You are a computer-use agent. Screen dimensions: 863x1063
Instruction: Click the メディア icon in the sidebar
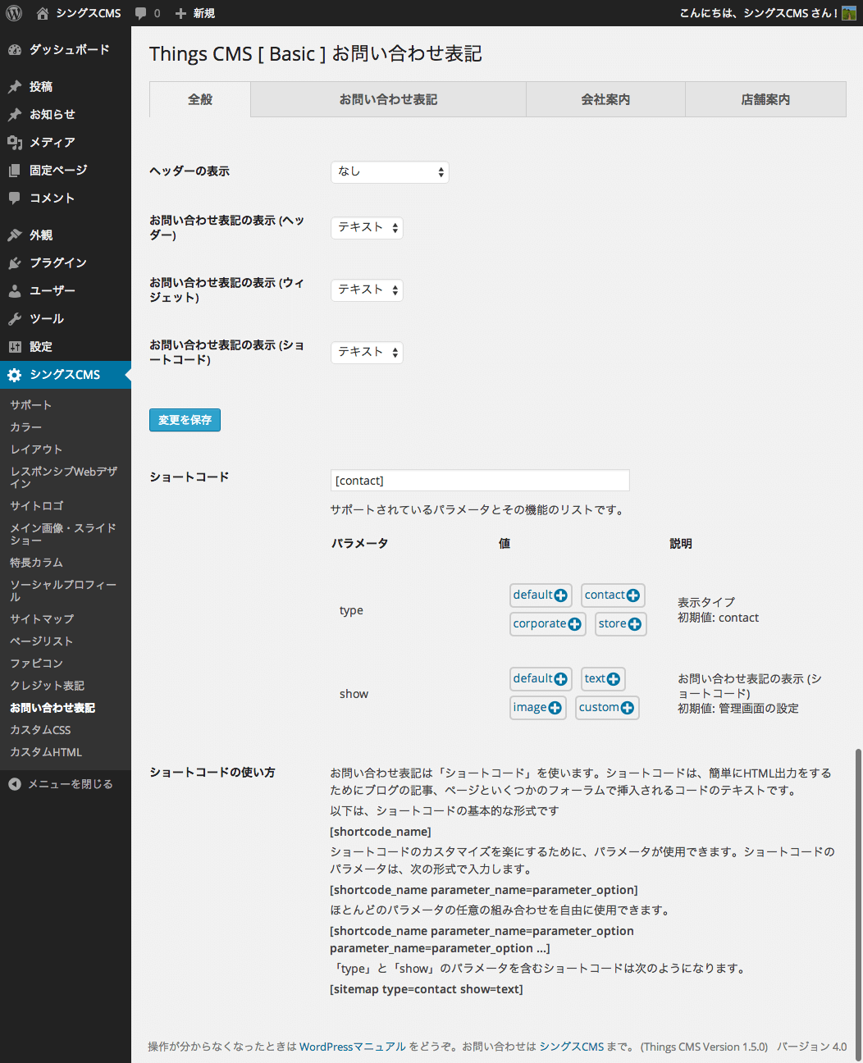tap(15, 143)
